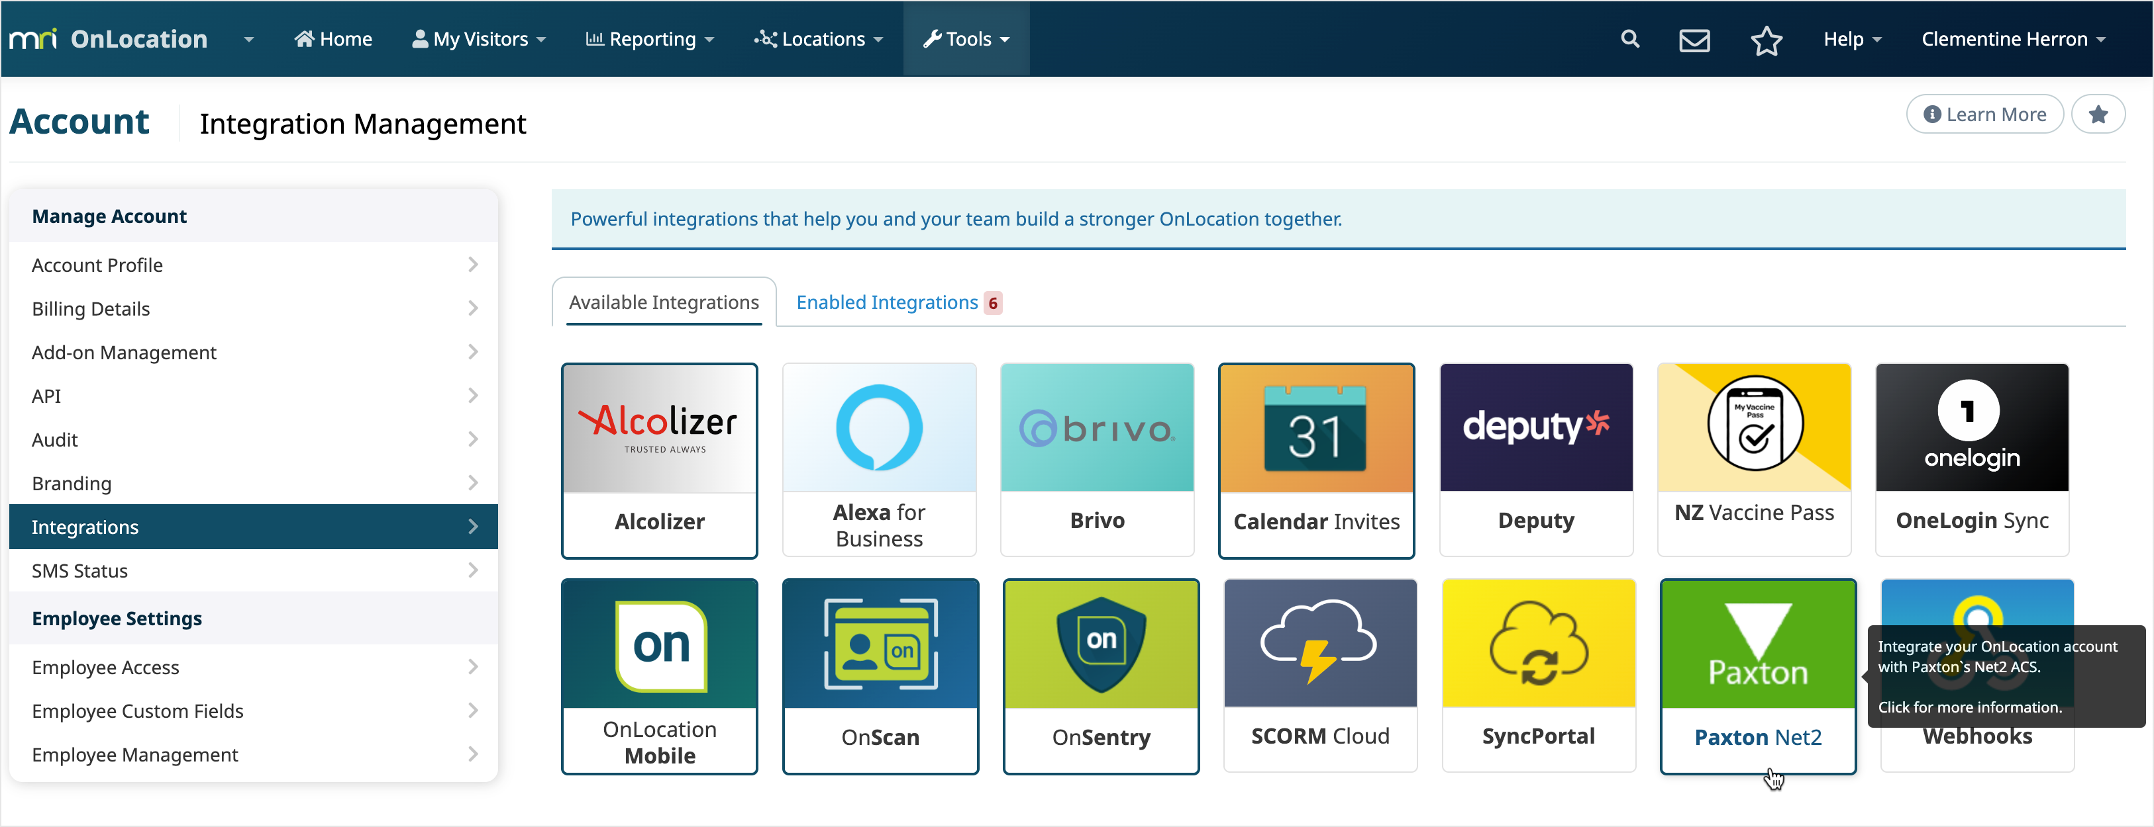Open Alexa for Business integration card
2154x827 pixels.
click(x=879, y=460)
